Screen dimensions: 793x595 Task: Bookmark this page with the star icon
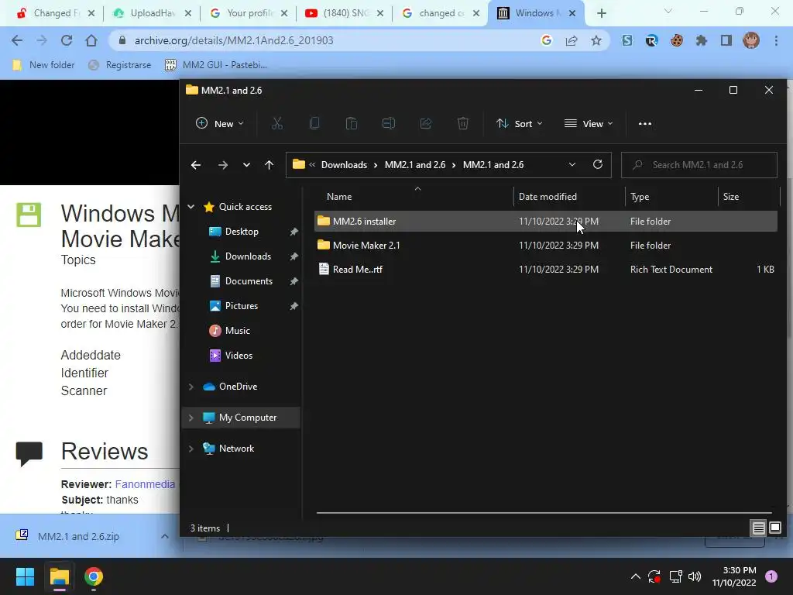coord(596,40)
